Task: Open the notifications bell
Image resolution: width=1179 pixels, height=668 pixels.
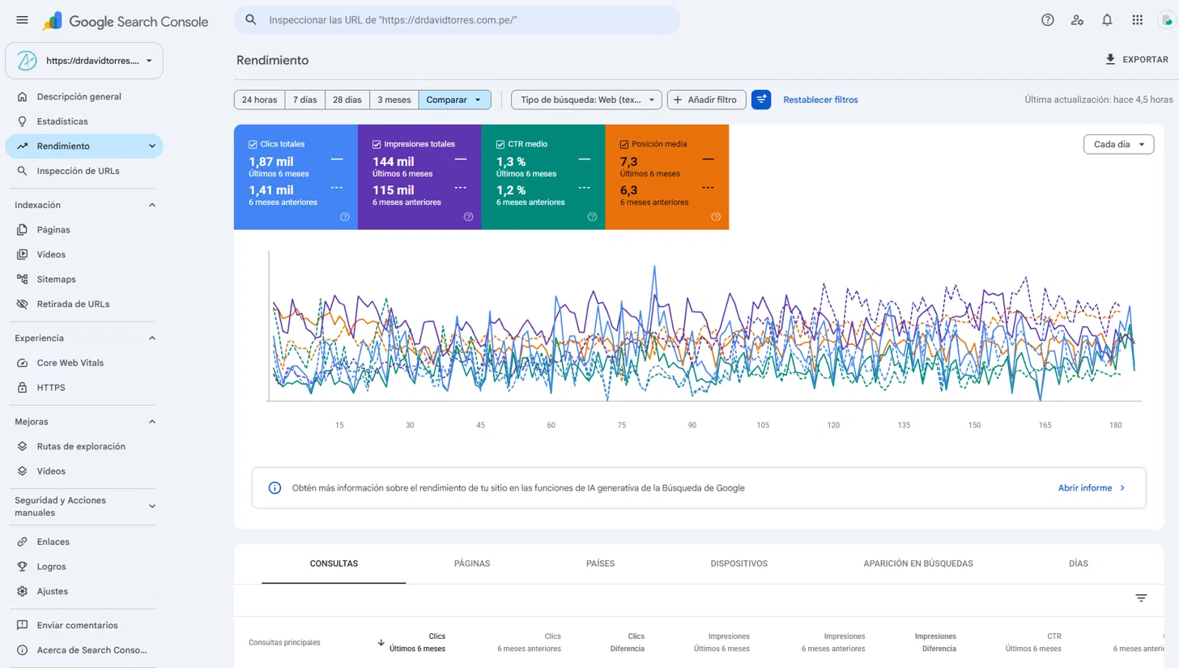Action: tap(1107, 20)
